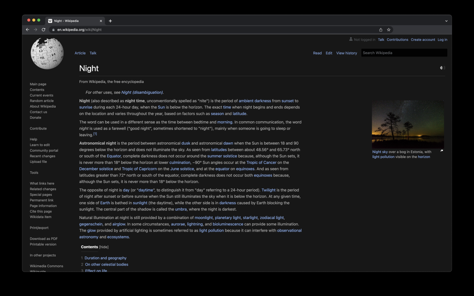Open the Edit tab
Viewport: 474px width, 296px height.
tap(329, 53)
